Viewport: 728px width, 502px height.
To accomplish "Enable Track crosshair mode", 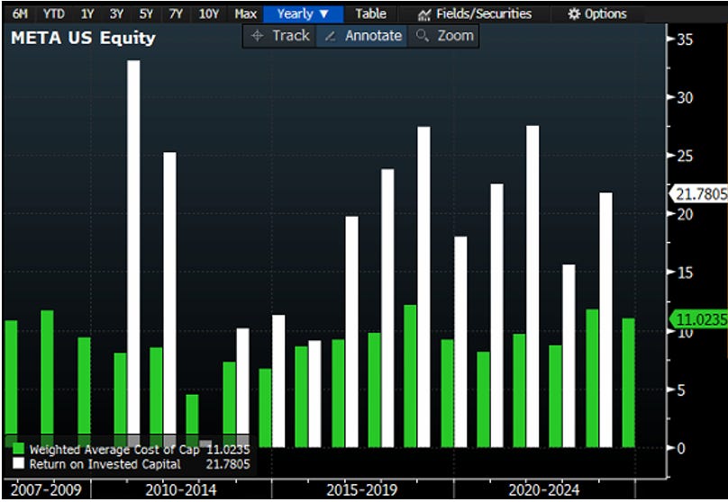I will click(x=280, y=36).
